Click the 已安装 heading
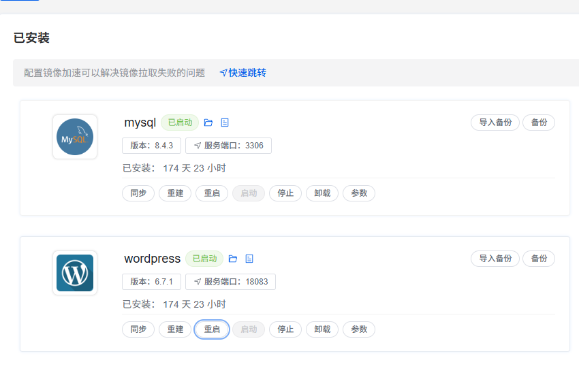Viewport: 579px width, 373px height. click(31, 37)
